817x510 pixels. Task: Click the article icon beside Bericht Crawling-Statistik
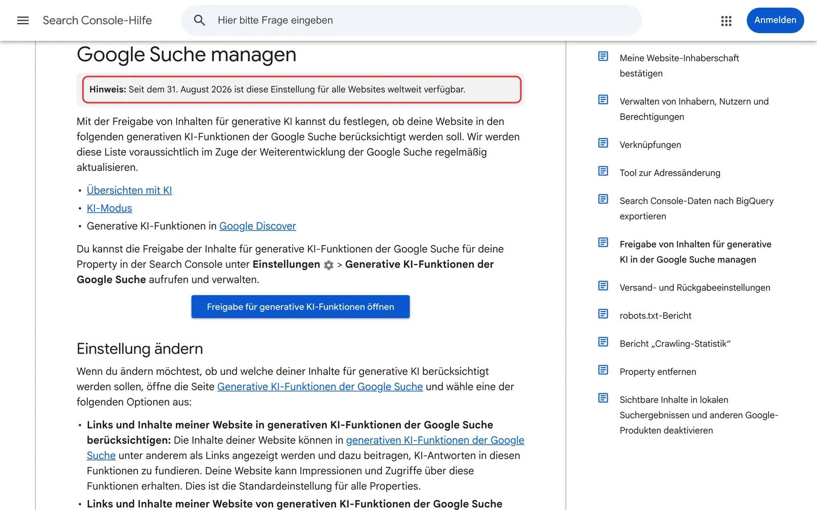click(x=603, y=342)
